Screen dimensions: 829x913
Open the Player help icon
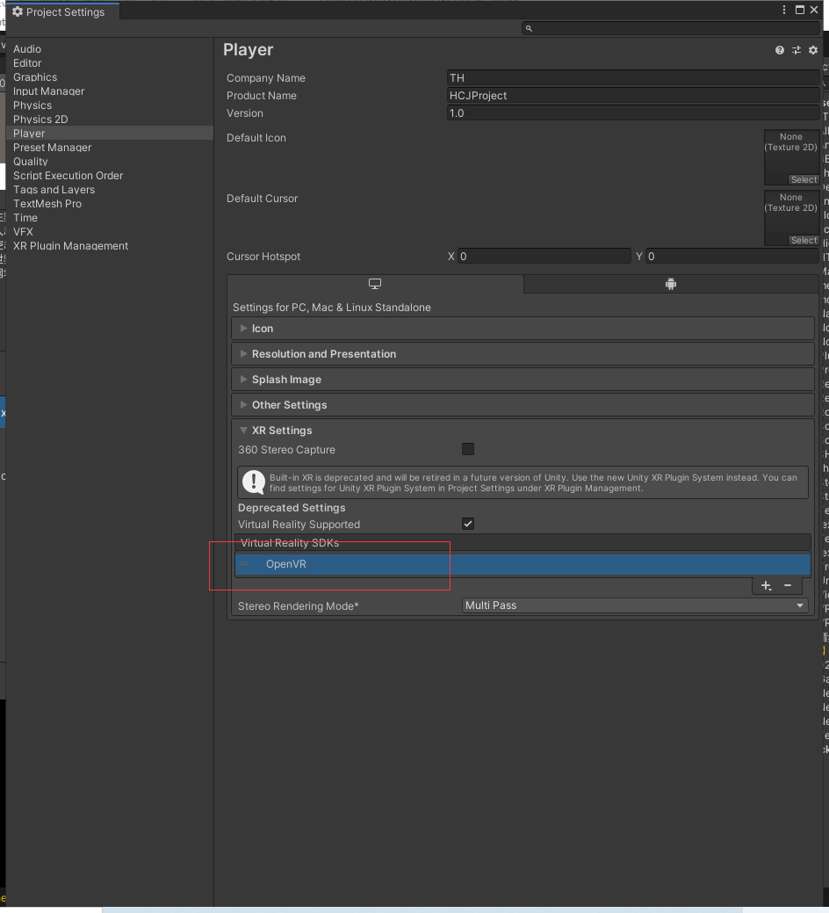click(x=780, y=50)
